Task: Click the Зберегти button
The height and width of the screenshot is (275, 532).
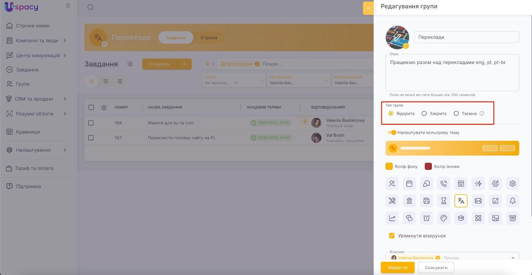Action: click(397, 267)
